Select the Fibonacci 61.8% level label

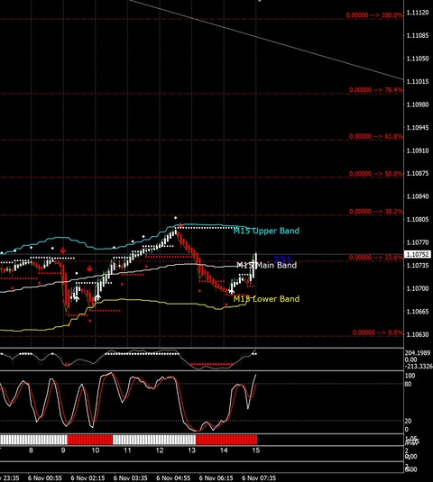376,136
